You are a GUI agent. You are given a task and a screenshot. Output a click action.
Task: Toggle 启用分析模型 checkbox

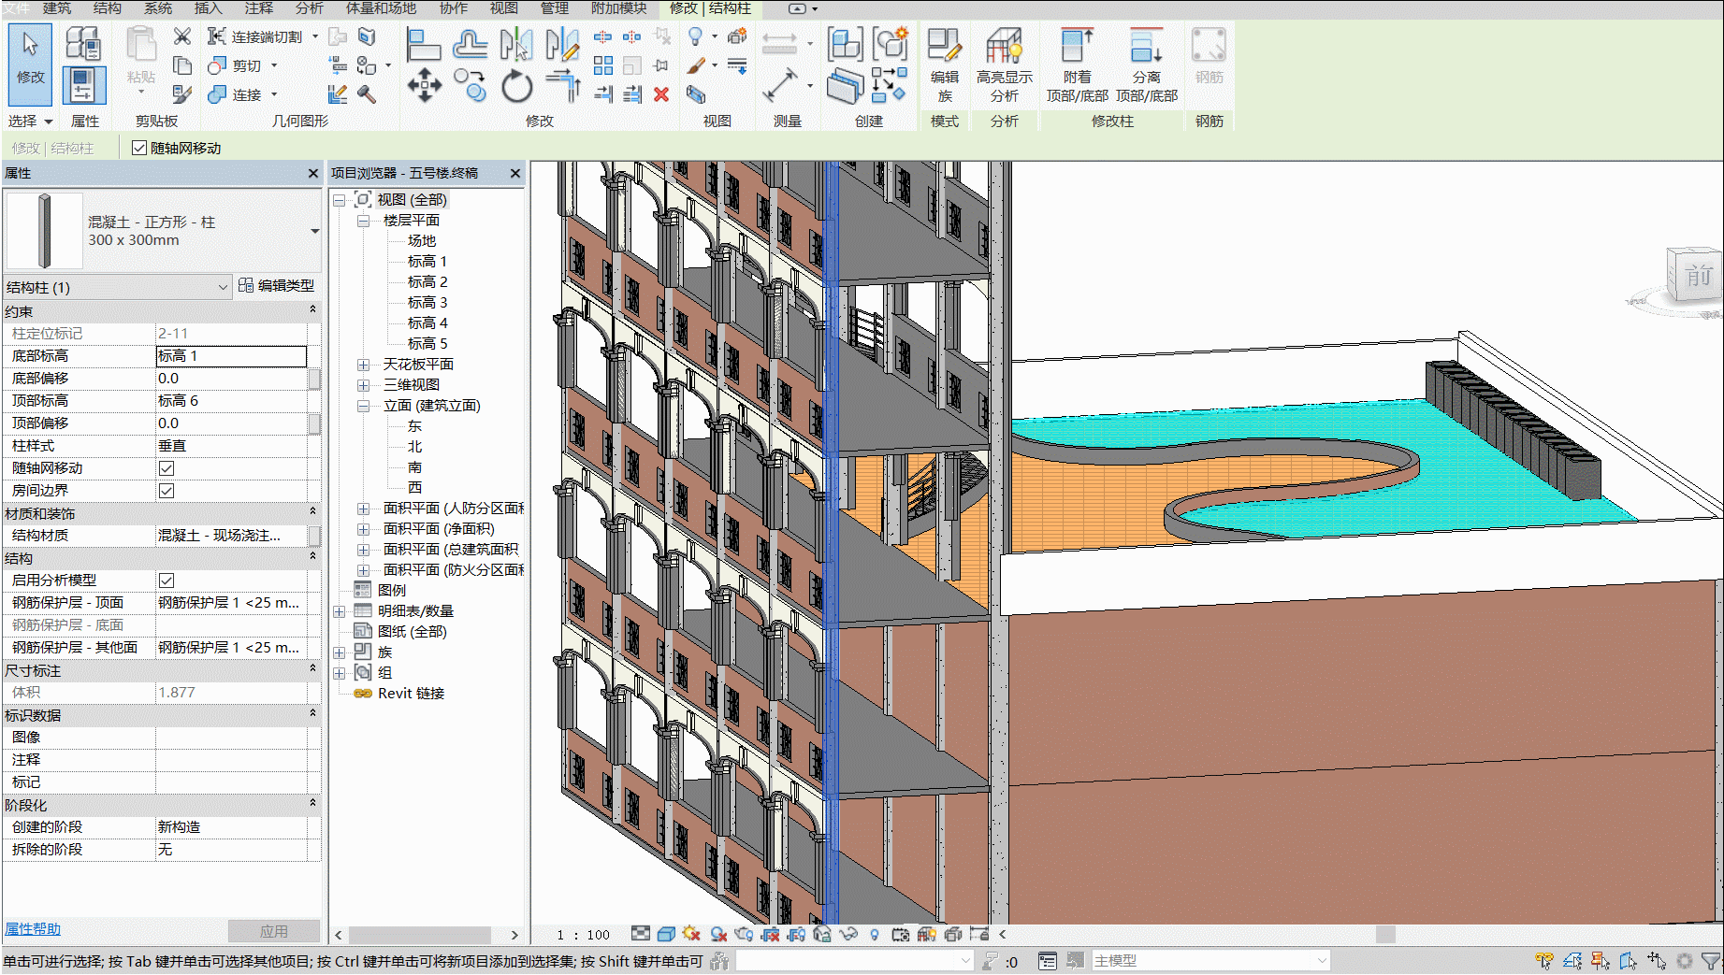pos(167,581)
